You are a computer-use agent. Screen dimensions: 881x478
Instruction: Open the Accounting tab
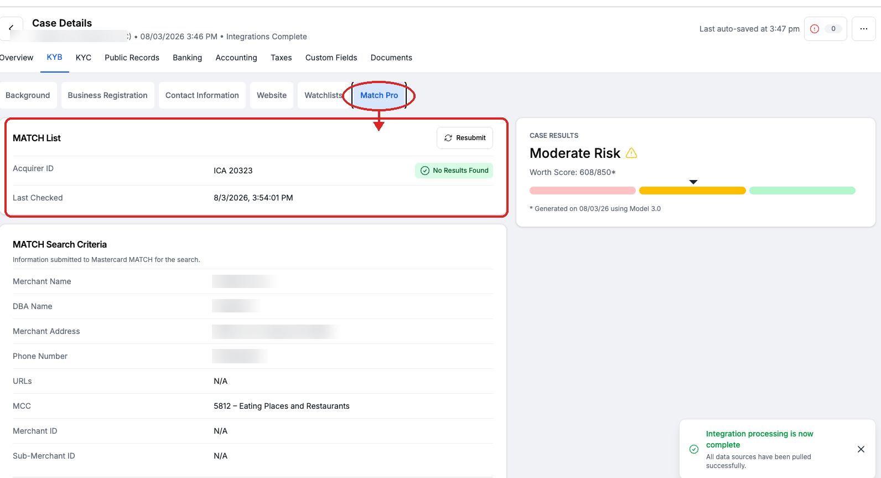click(x=236, y=58)
